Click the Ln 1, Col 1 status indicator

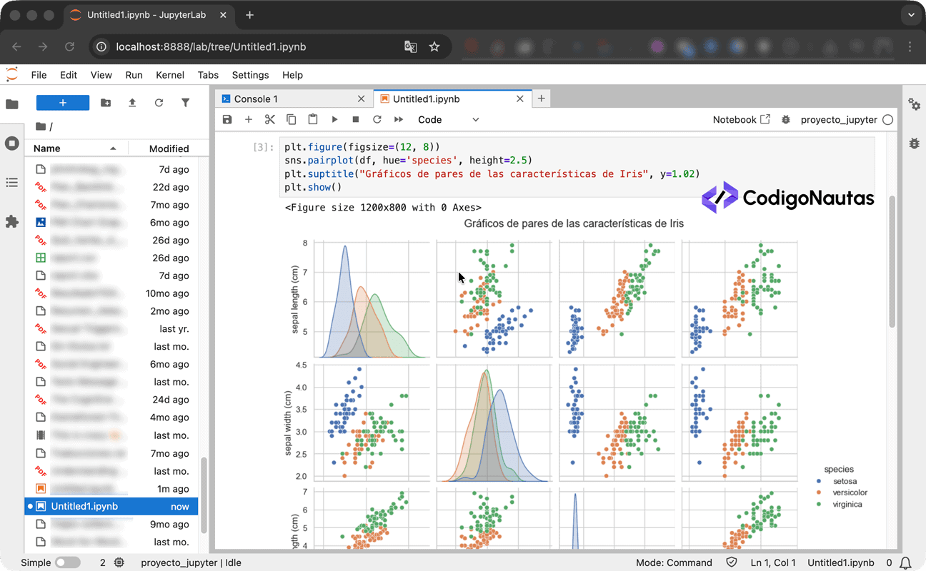pyautogui.click(x=772, y=562)
